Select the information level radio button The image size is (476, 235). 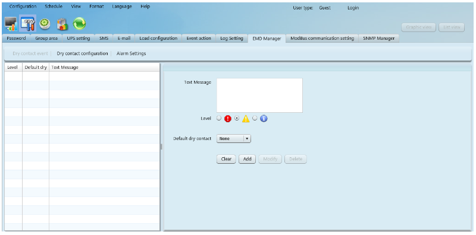[x=255, y=119]
